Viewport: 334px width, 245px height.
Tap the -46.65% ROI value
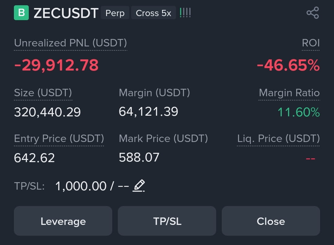(x=289, y=65)
